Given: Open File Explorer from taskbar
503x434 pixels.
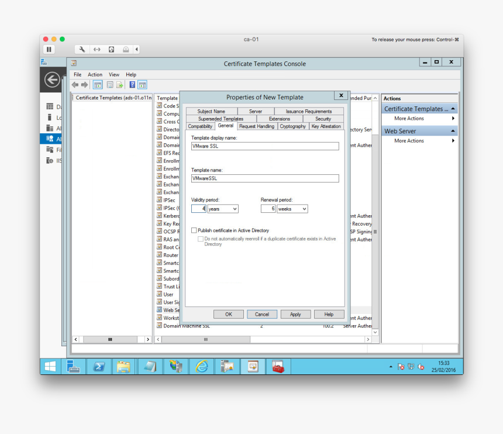Looking at the screenshot, I should 123,367.
